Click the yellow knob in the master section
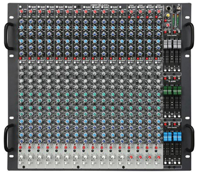Image resolution: width=197 pixels, height=175 pixels. tap(168, 15)
